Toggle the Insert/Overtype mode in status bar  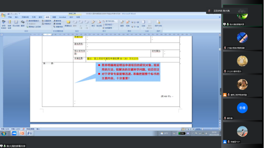(38, 129)
